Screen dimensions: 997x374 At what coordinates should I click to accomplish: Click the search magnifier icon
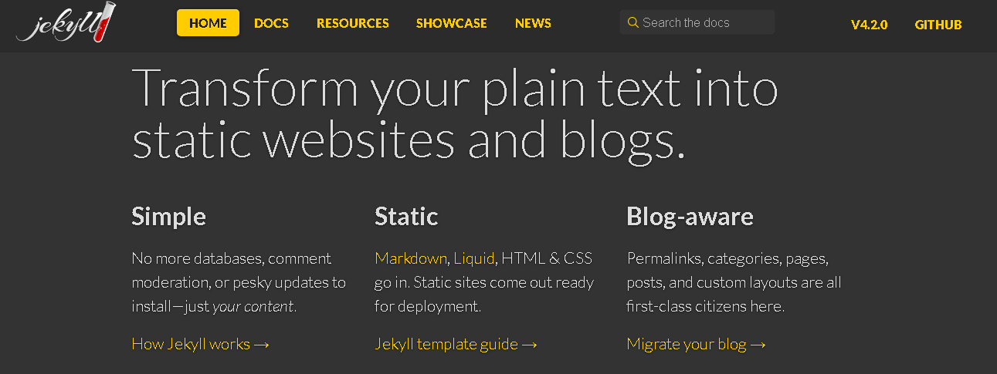tap(633, 22)
